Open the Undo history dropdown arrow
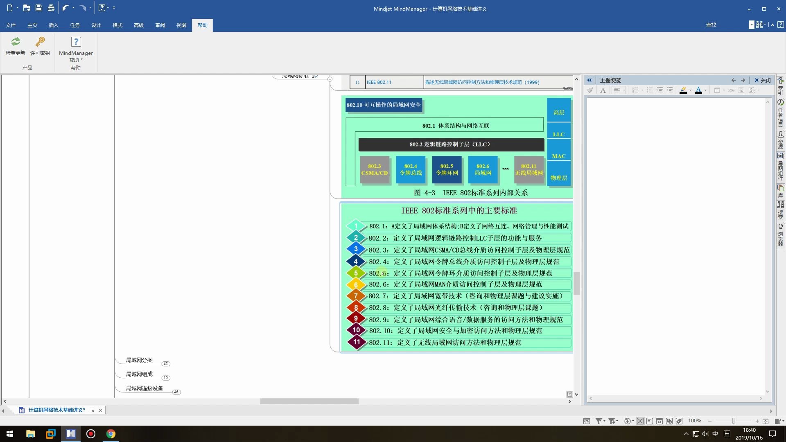 pos(73,8)
